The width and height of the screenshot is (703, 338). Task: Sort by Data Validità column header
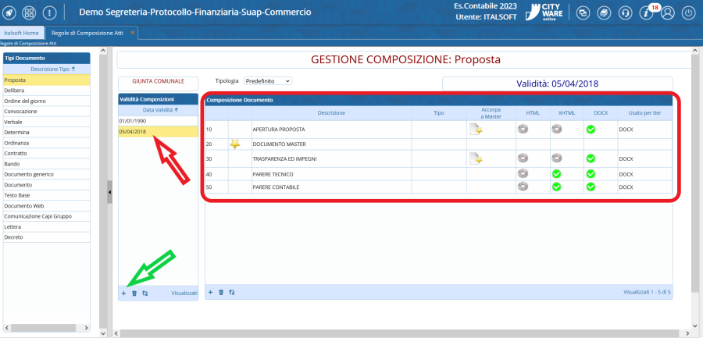pyautogui.click(x=159, y=110)
